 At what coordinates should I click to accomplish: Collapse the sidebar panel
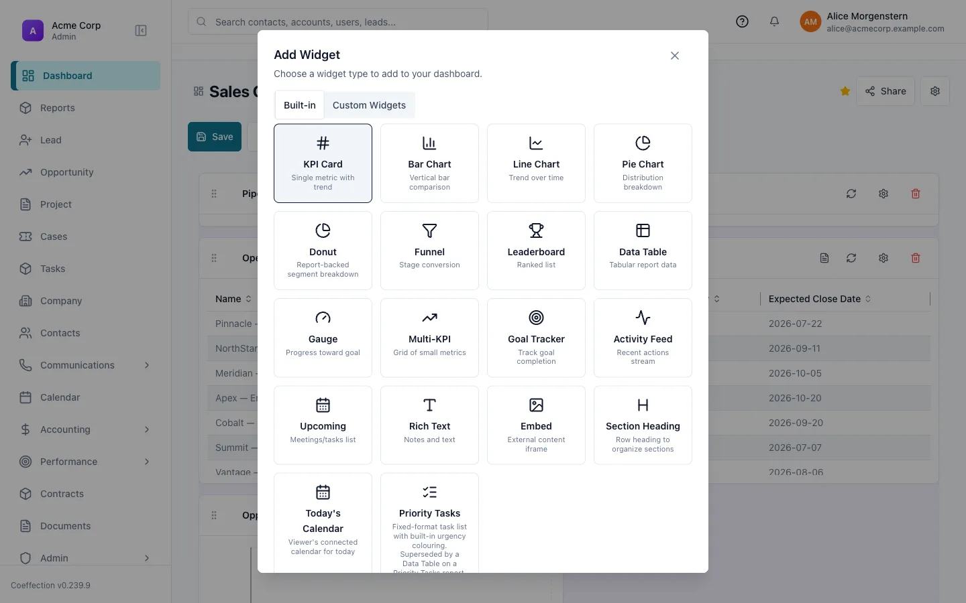141,31
